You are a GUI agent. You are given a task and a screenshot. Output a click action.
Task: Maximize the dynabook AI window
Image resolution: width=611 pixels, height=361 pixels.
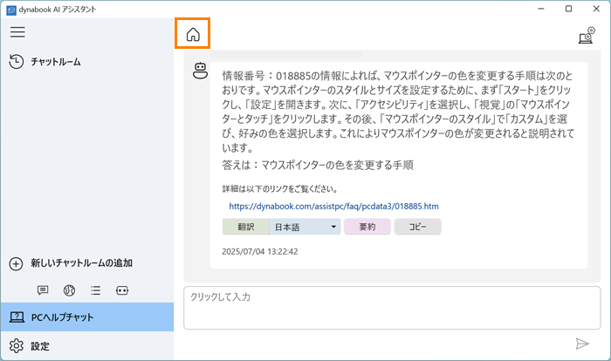pos(568,9)
